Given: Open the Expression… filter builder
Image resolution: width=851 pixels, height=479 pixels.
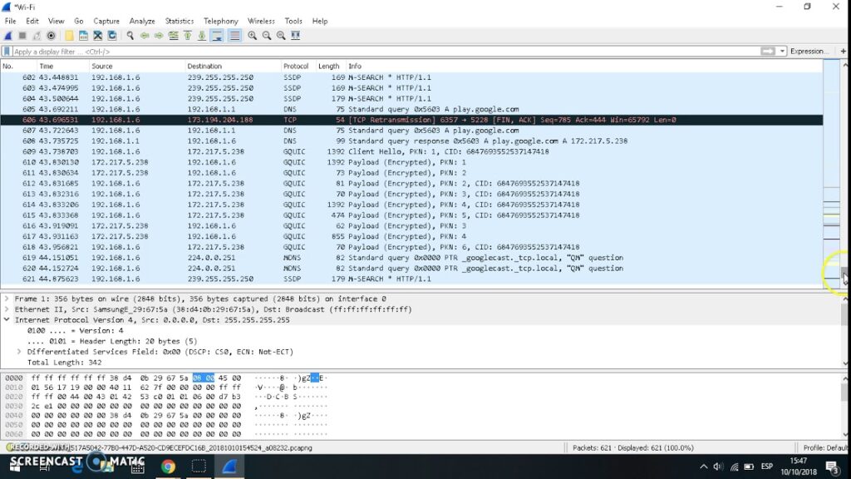Looking at the screenshot, I should [x=809, y=51].
